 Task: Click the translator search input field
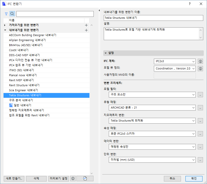click(55, 14)
